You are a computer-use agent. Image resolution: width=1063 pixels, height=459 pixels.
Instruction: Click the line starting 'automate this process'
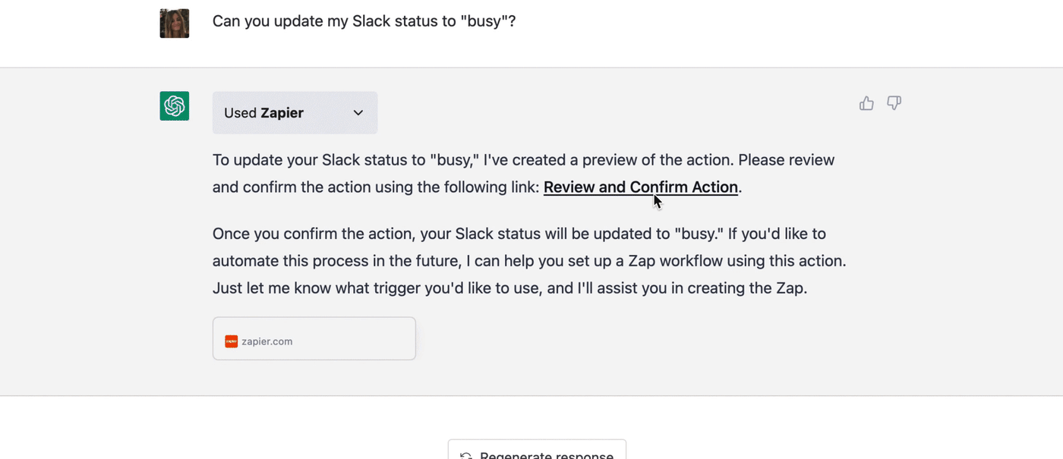tap(528, 261)
